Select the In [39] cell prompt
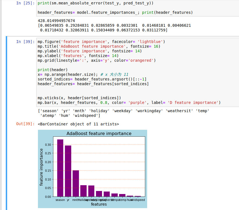 (x=25, y=42)
